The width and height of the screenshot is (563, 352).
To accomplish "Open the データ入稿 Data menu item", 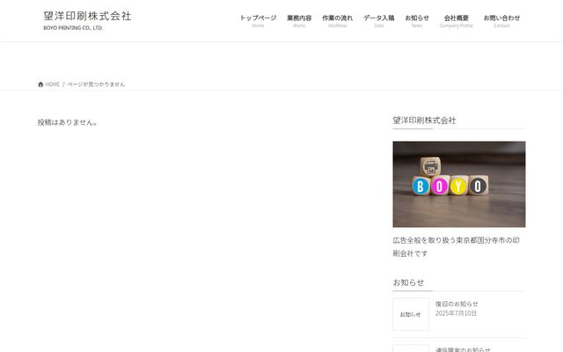I will click(x=379, y=21).
